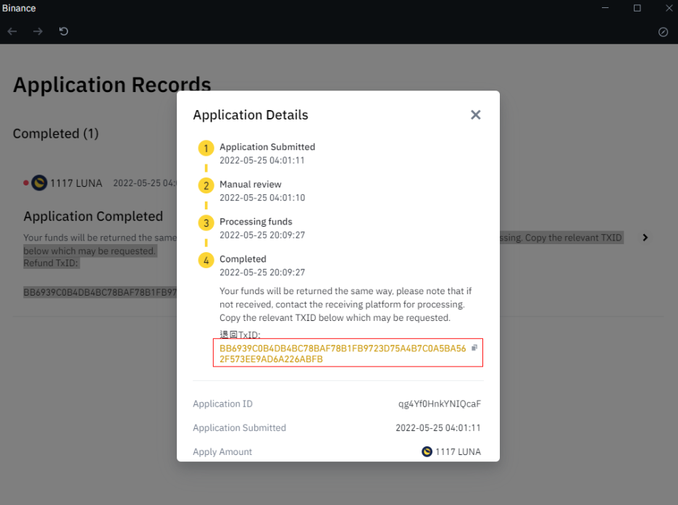The width and height of the screenshot is (678, 505).
Task: Expand the record with the right chevron
Action: click(x=645, y=238)
